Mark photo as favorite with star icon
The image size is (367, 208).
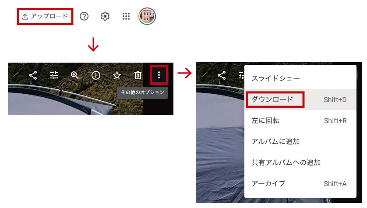(117, 75)
